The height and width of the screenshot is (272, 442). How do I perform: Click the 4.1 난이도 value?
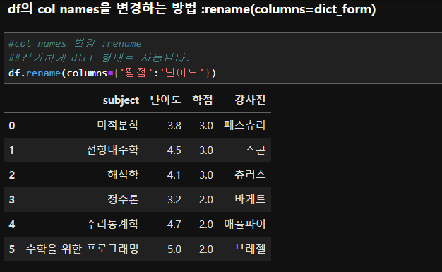coord(174,175)
